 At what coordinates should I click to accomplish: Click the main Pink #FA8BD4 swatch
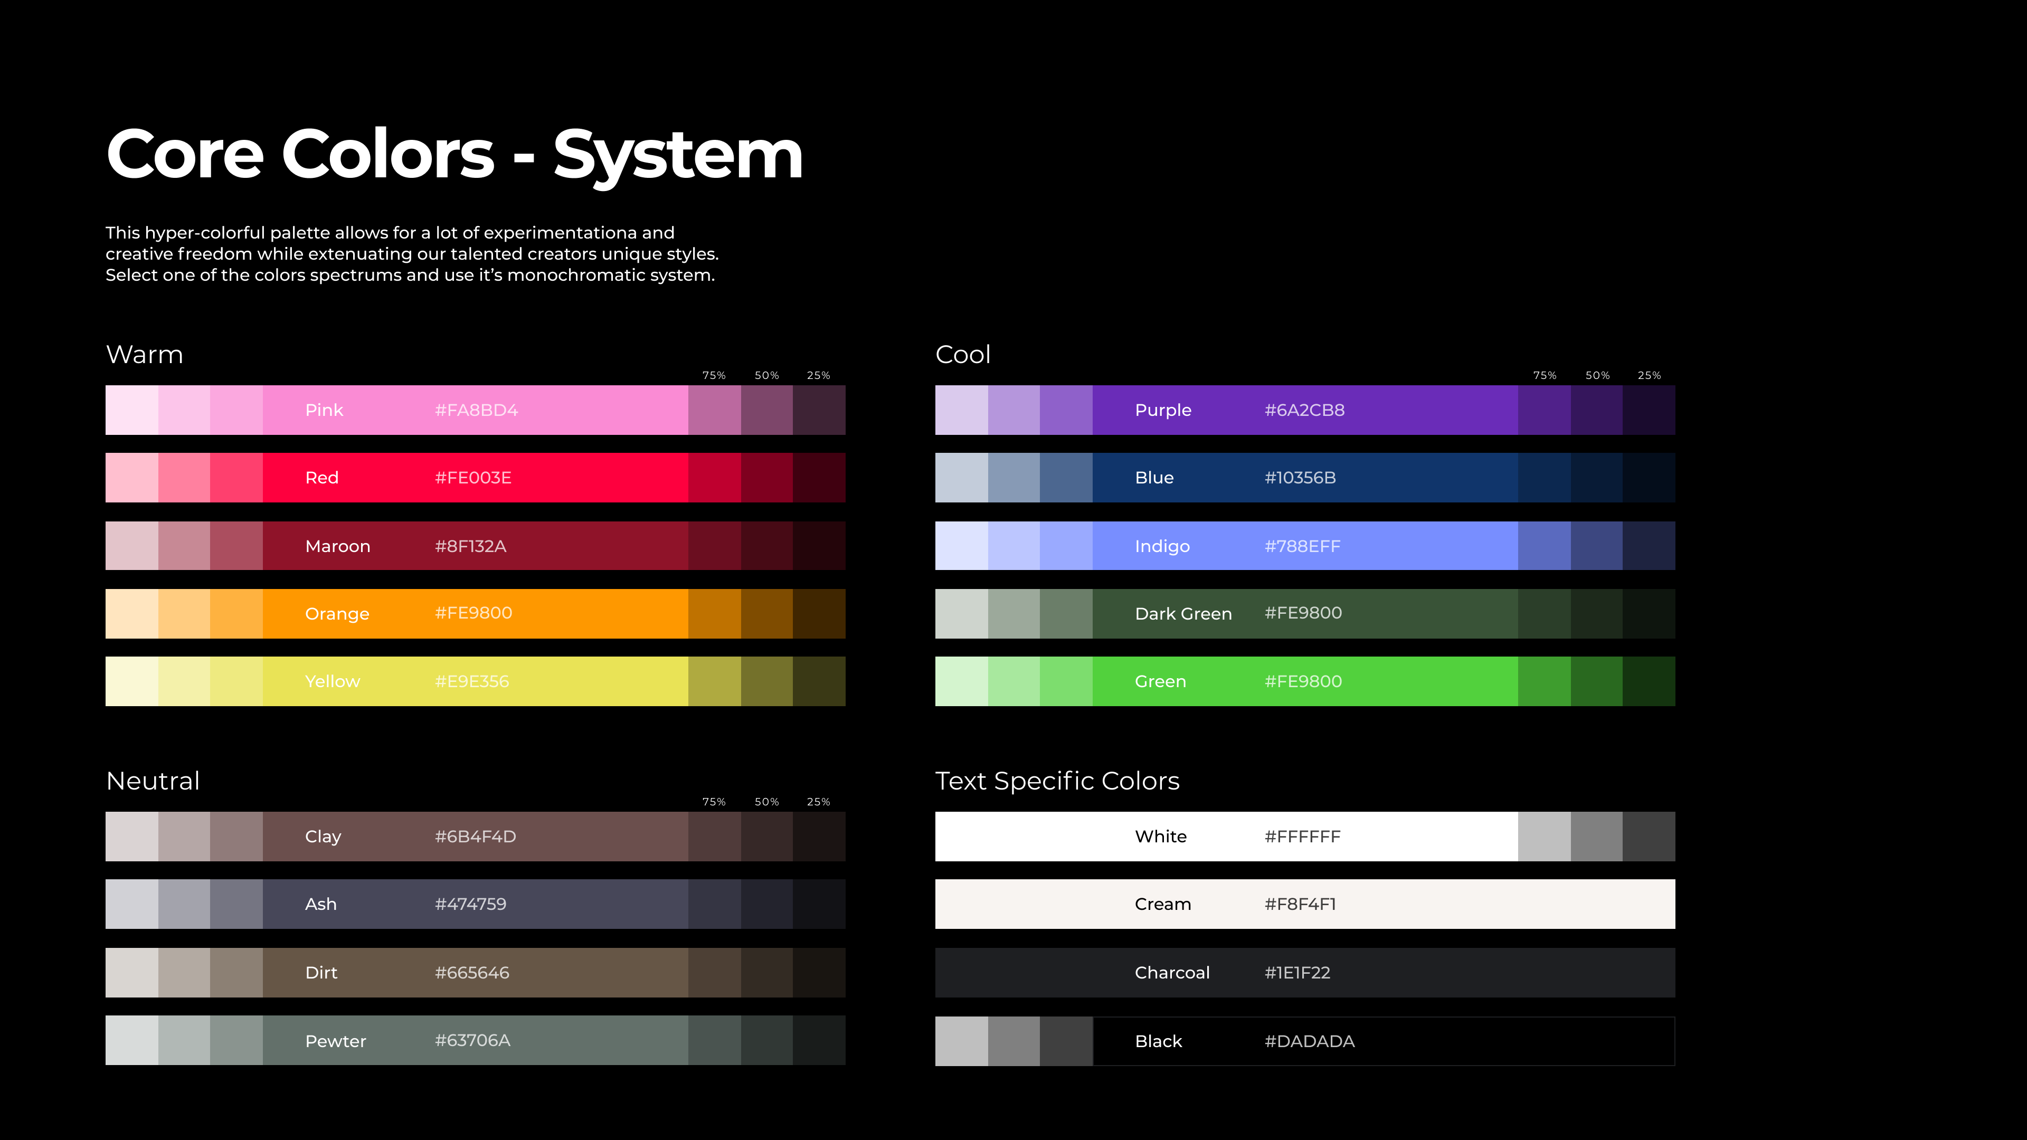coord(475,410)
